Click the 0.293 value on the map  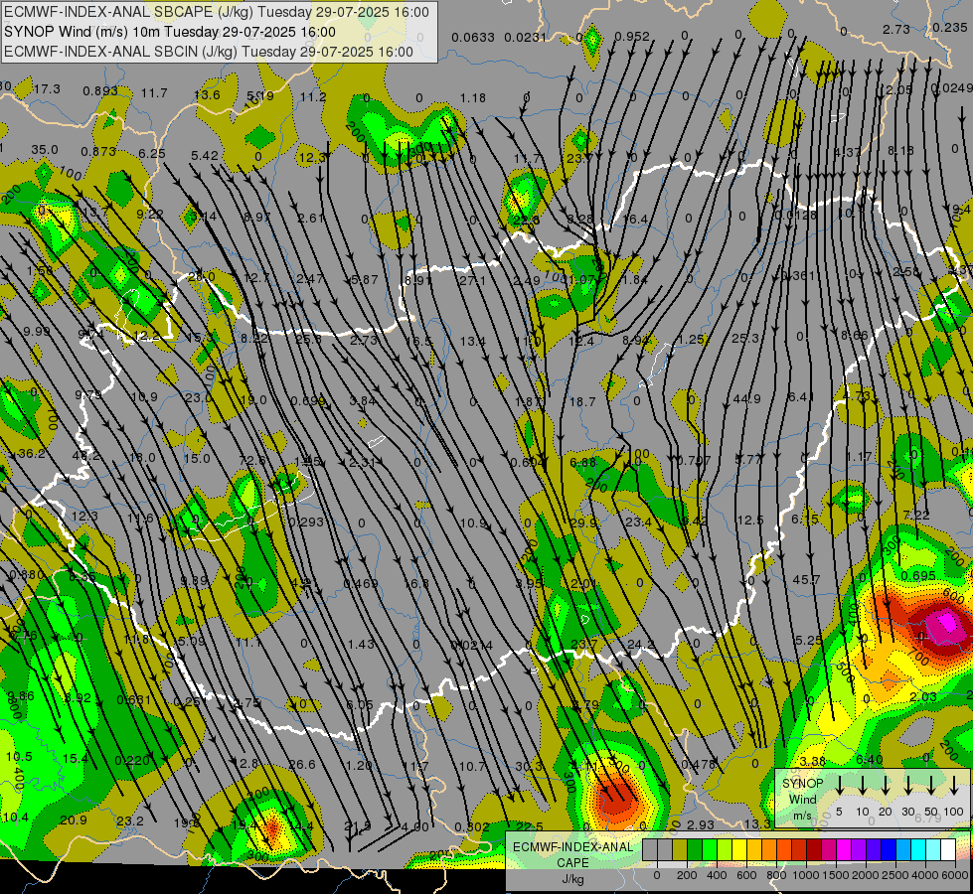pyautogui.click(x=306, y=522)
